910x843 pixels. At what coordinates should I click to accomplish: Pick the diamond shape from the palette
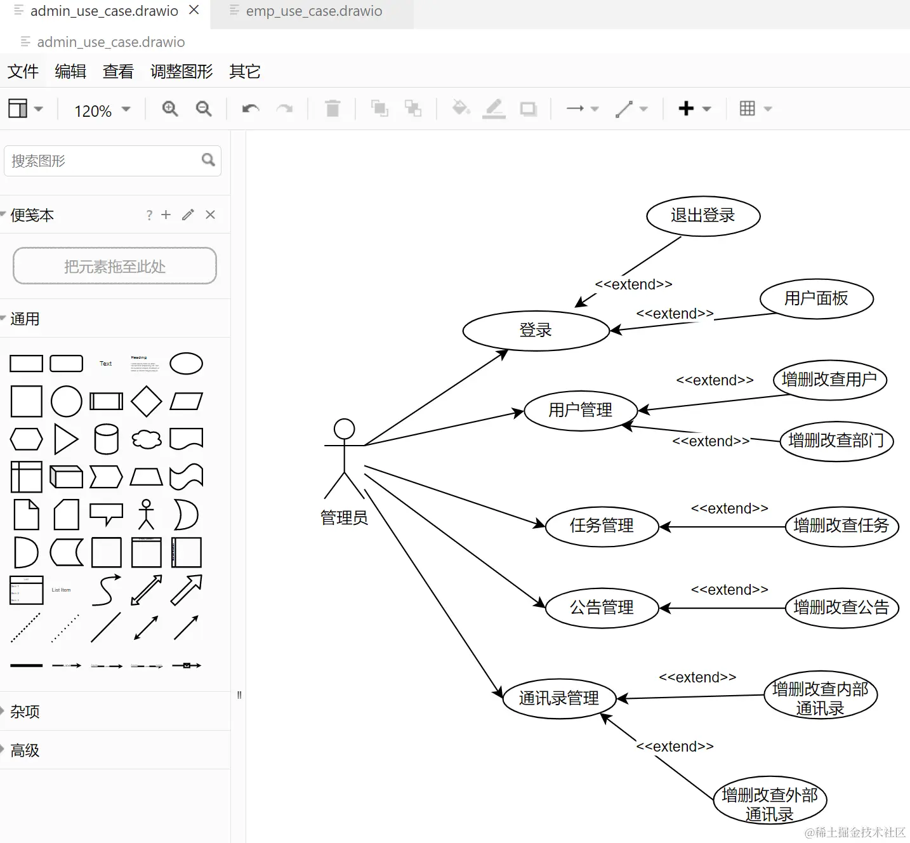[x=147, y=401]
